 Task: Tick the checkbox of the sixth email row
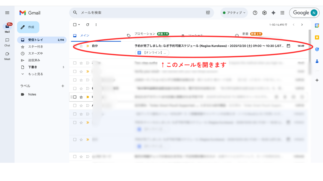click(75, 97)
